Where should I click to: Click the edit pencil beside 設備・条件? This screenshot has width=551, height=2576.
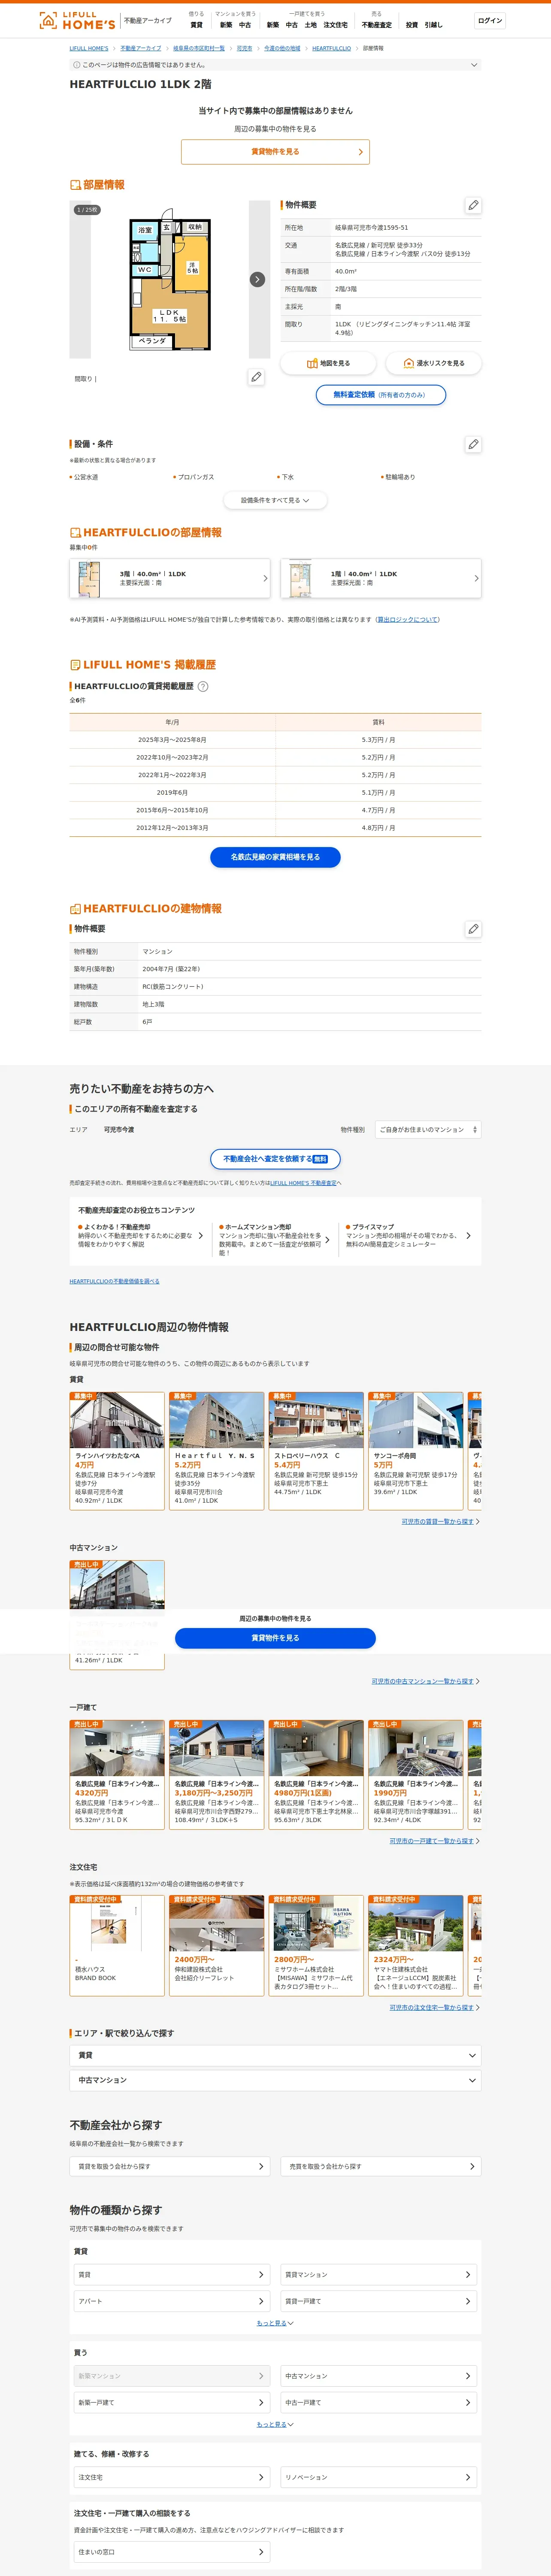pyautogui.click(x=473, y=444)
